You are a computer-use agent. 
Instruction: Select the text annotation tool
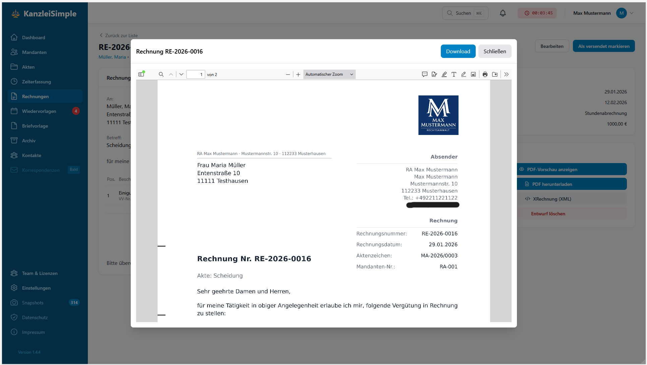[x=454, y=74]
